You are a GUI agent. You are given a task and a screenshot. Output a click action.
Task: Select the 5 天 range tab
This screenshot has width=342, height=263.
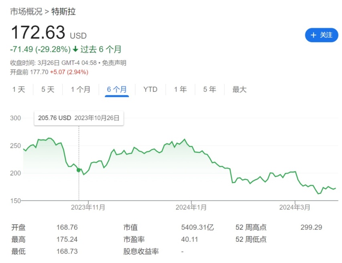pyautogui.click(x=48, y=89)
